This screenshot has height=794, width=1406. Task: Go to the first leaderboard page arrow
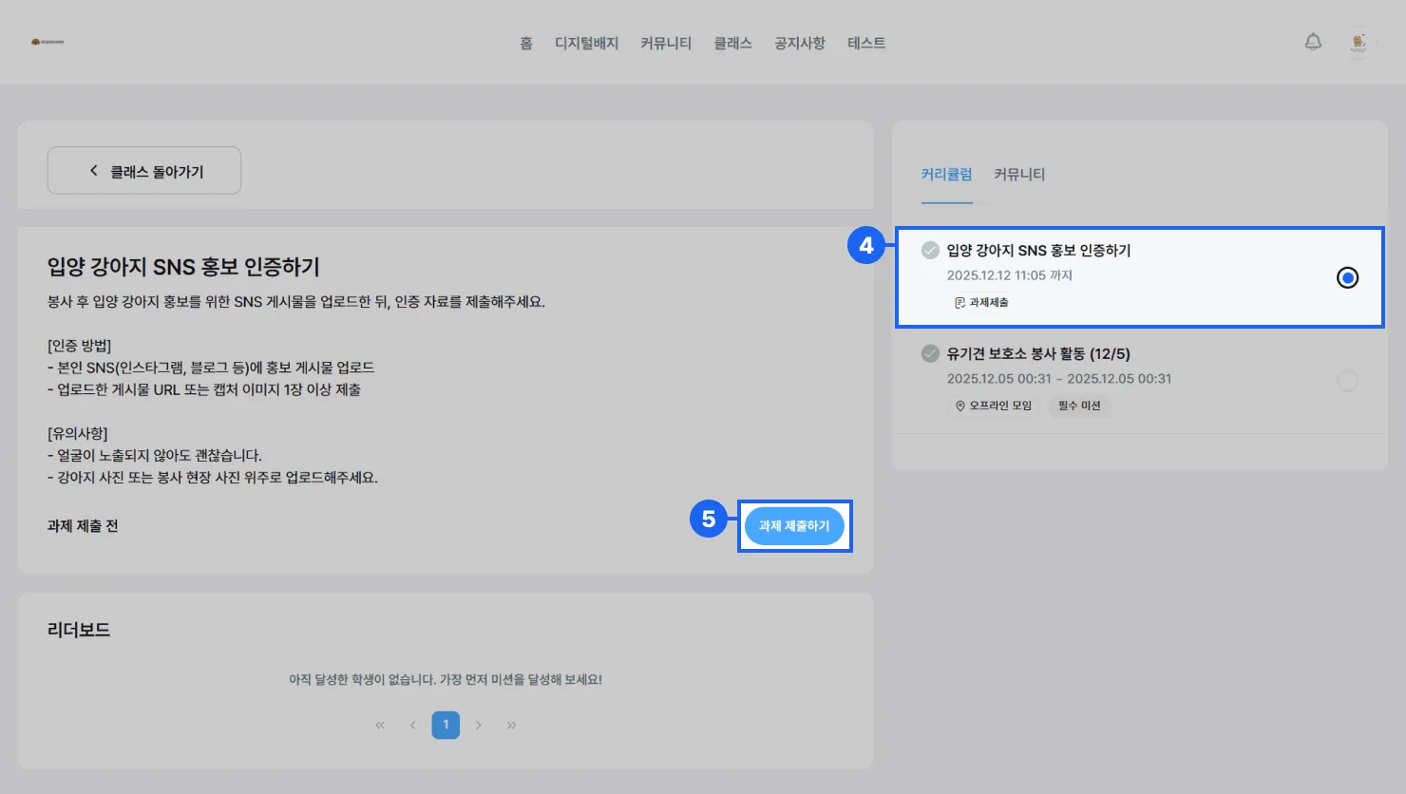click(x=380, y=725)
